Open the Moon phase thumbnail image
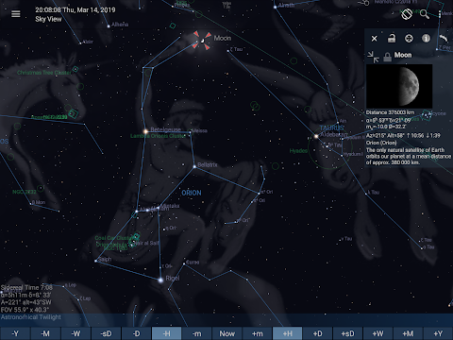453x340 pixels. [x=399, y=86]
